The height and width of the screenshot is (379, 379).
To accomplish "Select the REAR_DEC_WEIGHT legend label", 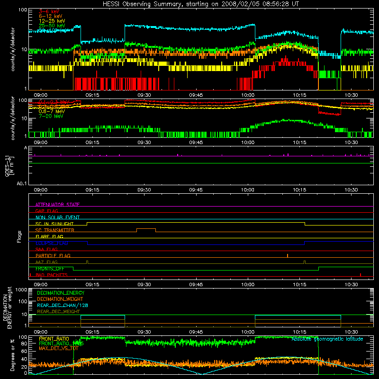I will pyautogui.click(x=58, y=312).
